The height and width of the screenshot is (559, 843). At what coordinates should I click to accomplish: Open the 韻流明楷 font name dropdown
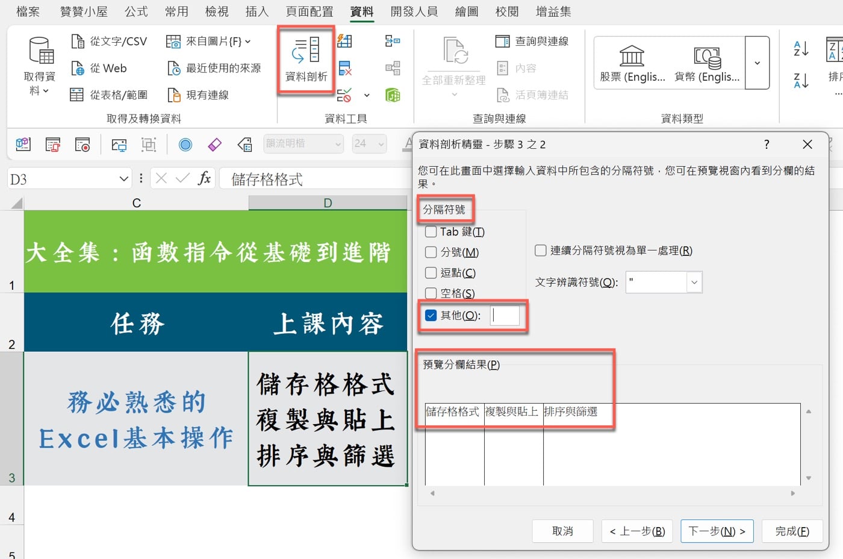pos(338,144)
